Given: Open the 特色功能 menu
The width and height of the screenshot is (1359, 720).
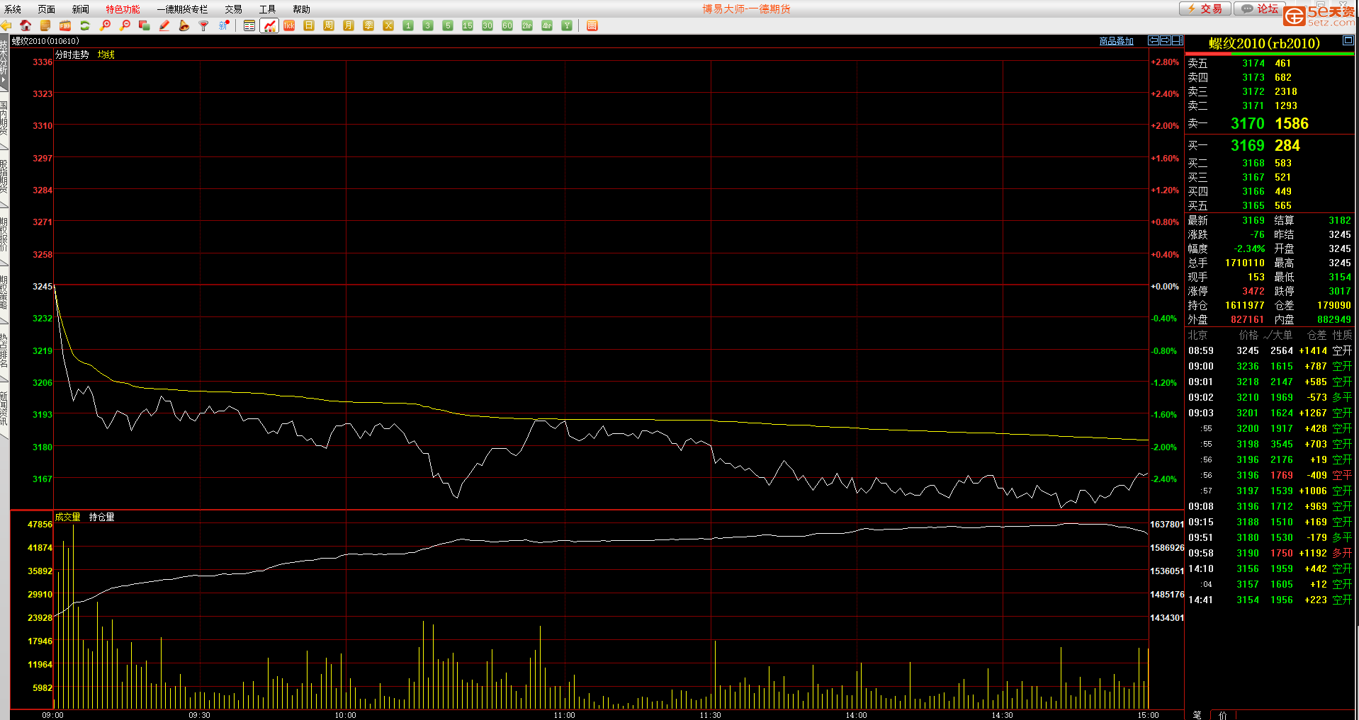Looking at the screenshot, I should [x=123, y=9].
